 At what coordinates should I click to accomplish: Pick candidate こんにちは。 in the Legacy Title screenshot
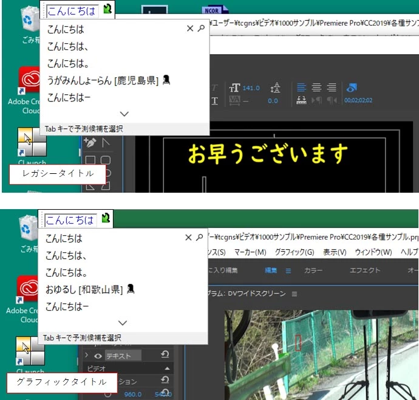click(x=68, y=64)
